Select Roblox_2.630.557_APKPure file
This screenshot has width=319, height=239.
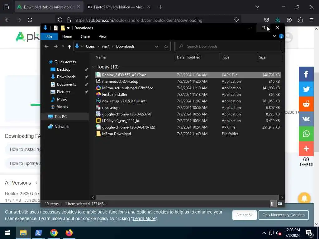(188, 75)
